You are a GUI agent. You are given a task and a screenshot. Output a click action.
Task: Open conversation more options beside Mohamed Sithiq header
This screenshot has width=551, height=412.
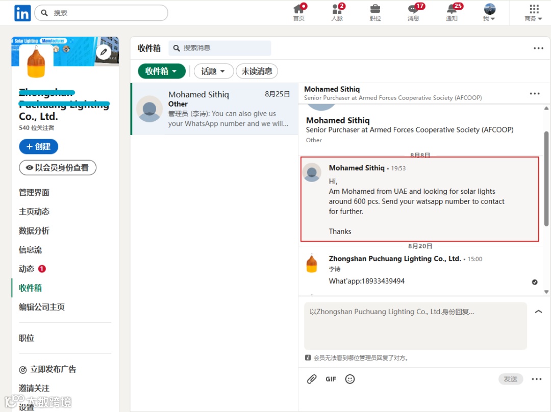[535, 93]
